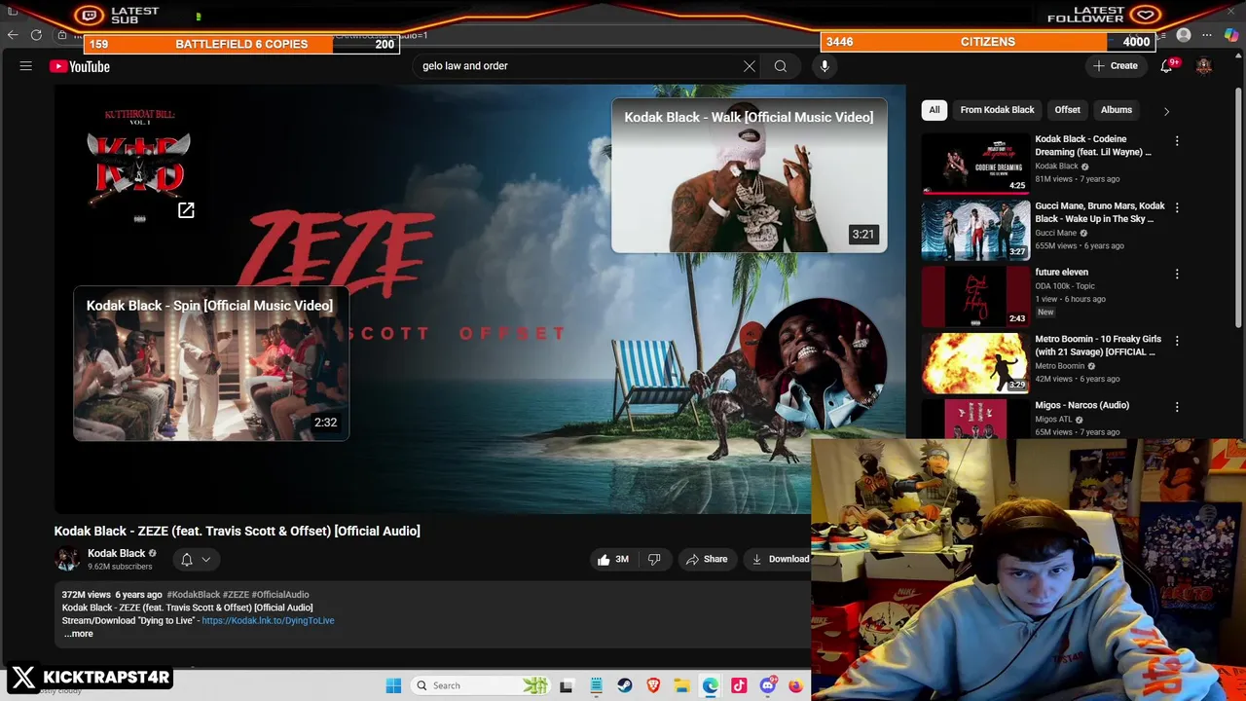Click the Windows taskbar Search box

[479, 685]
